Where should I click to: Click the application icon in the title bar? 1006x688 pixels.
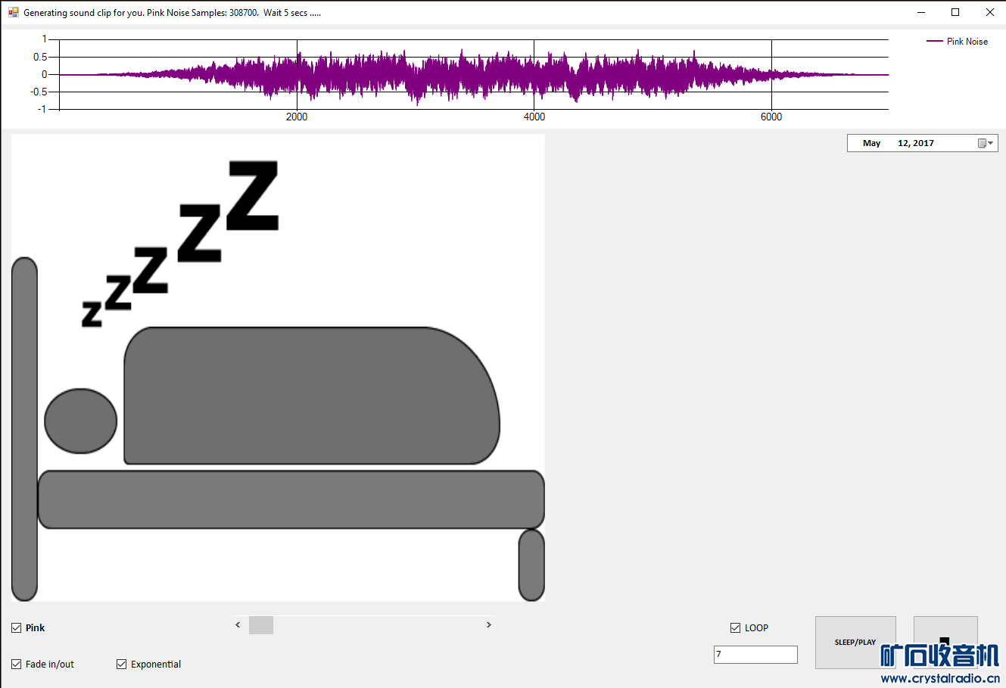(14, 12)
